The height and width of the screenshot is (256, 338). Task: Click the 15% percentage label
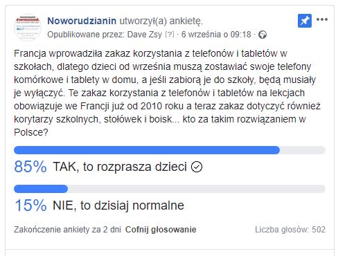(x=30, y=205)
